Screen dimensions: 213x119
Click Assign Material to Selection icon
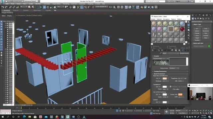(x=158, y=50)
